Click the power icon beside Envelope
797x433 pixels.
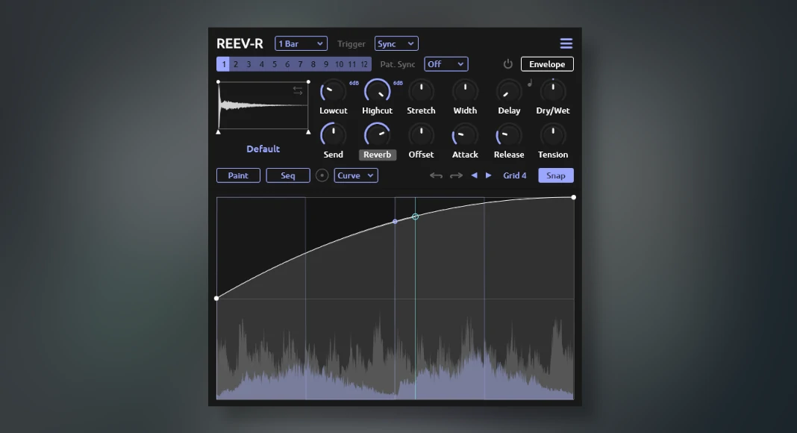508,64
